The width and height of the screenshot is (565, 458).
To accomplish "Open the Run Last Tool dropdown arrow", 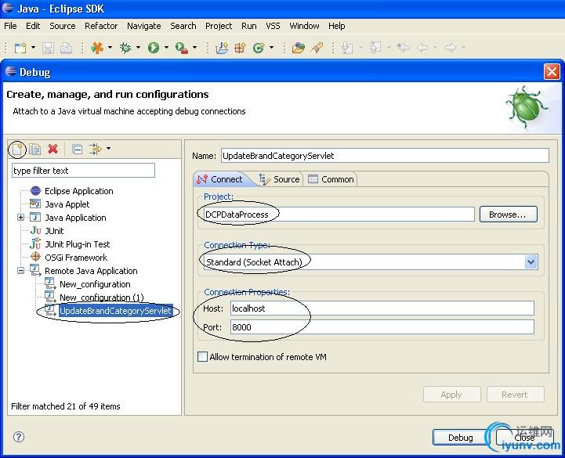I will 194,48.
